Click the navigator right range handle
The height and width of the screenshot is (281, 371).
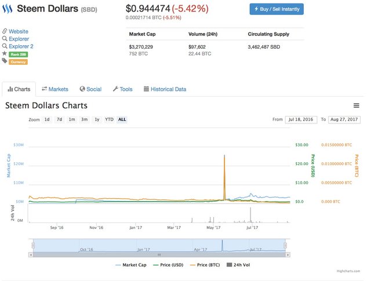285,246
